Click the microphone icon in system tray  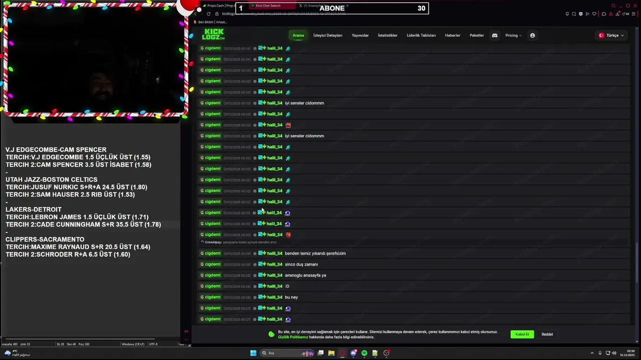[600, 353]
